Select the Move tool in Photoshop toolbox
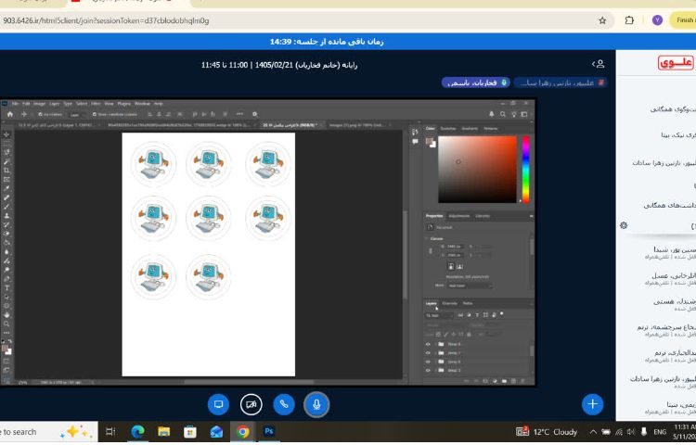 (x=6, y=133)
